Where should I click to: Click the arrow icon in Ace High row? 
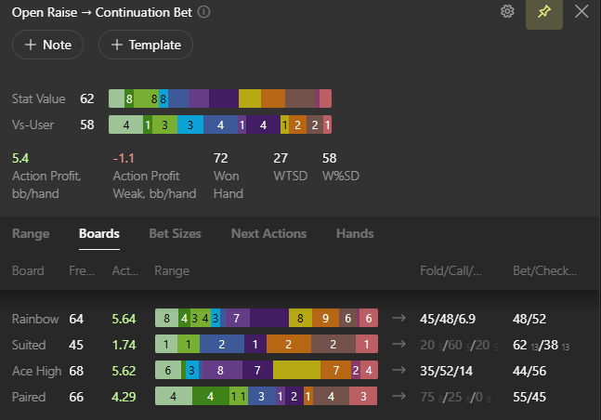pyautogui.click(x=398, y=370)
